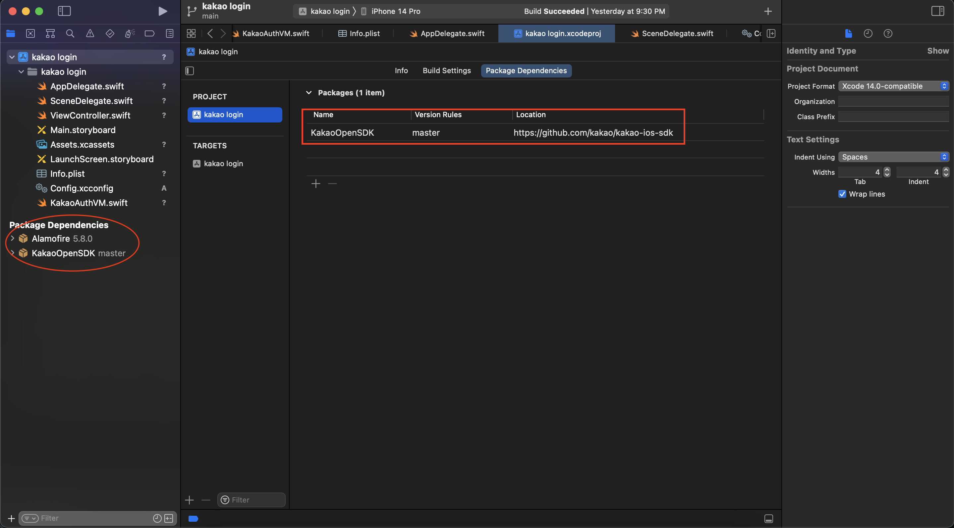Open the Breakpoint navigator icon
Screen dimensions: 954x528
(150, 34)
